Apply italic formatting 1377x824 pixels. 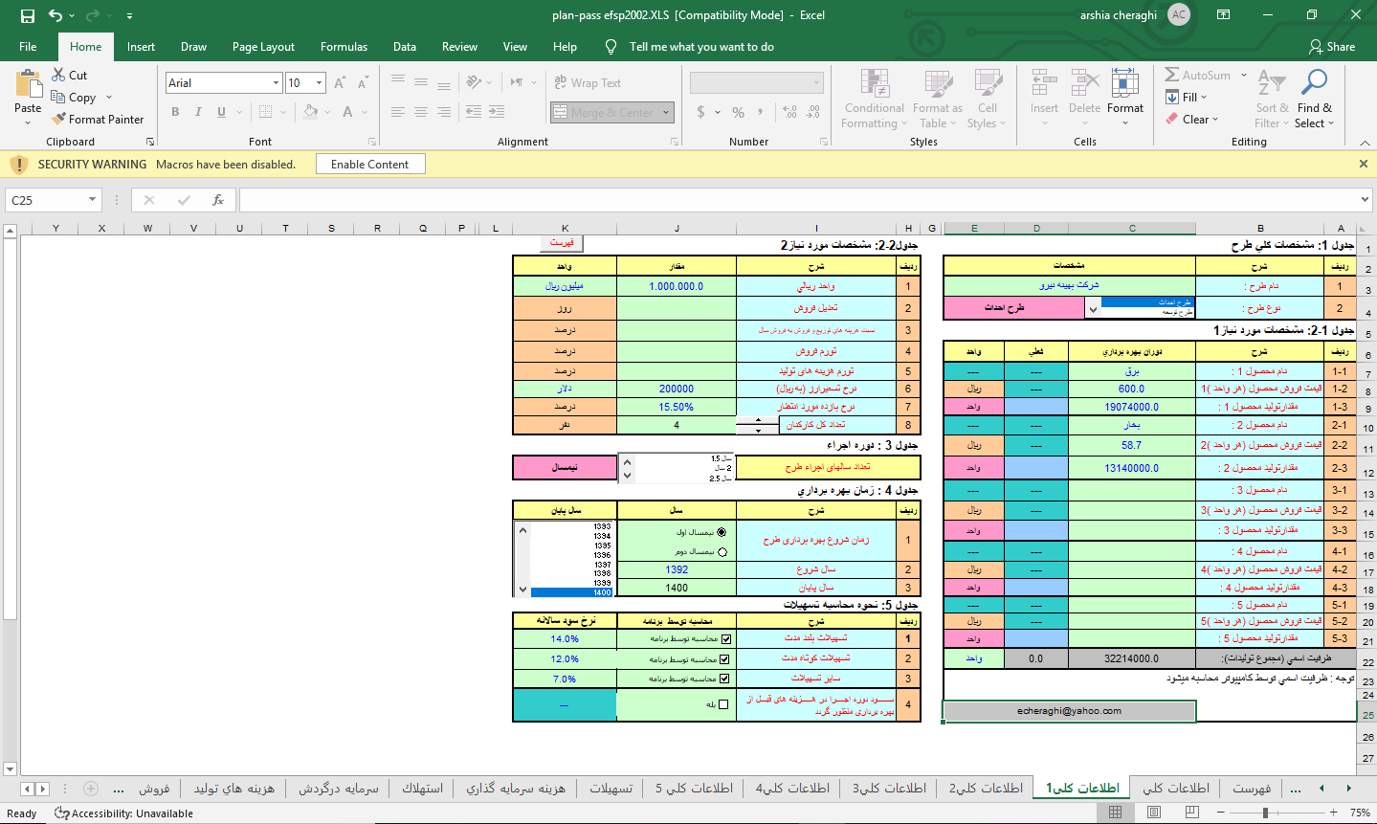click(x=198, y=112)
